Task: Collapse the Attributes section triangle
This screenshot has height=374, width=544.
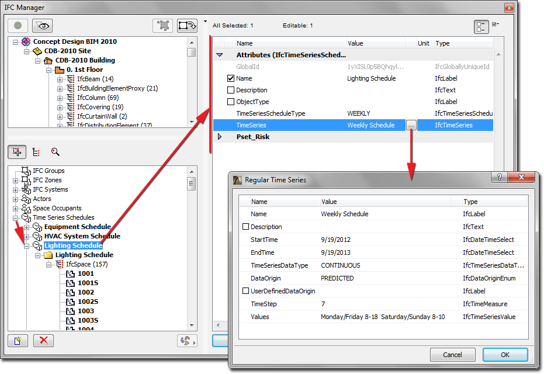Action: click(x=220, y=55)
